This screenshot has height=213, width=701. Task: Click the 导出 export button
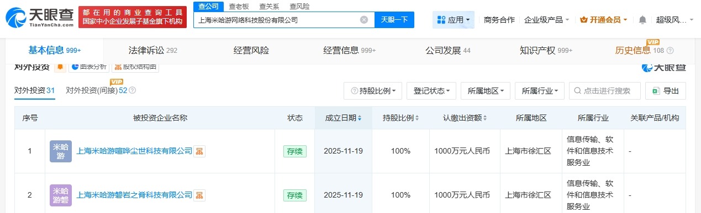(666, 91)
